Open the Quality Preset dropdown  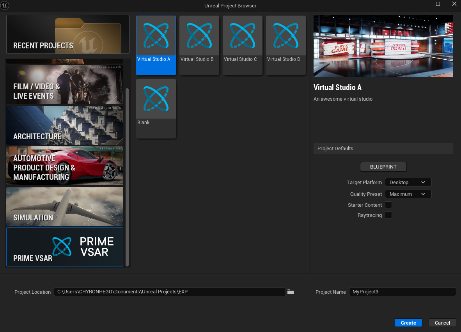click(x=408, y=194)
